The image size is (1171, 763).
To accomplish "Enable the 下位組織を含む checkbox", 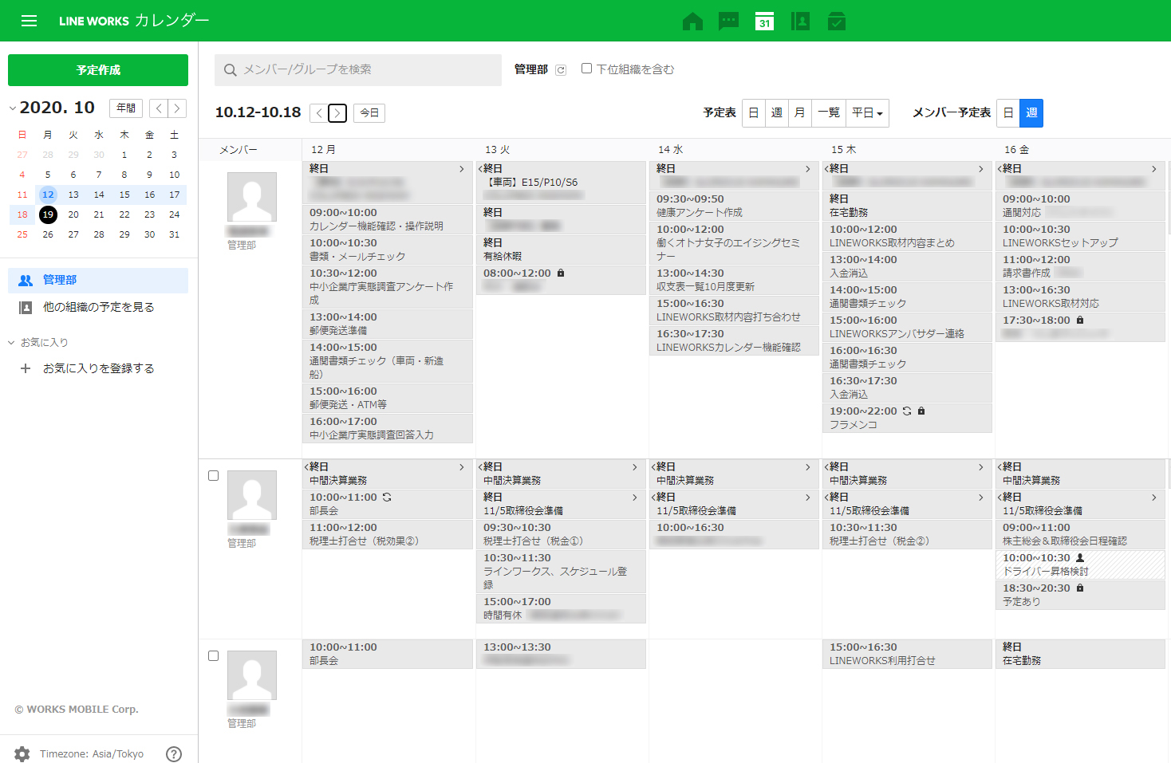I will pos(586,69).
